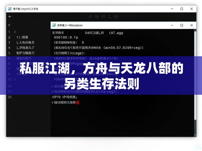
Task: Click the red cursor block at the last prompt
Action: tap(77, 103)
